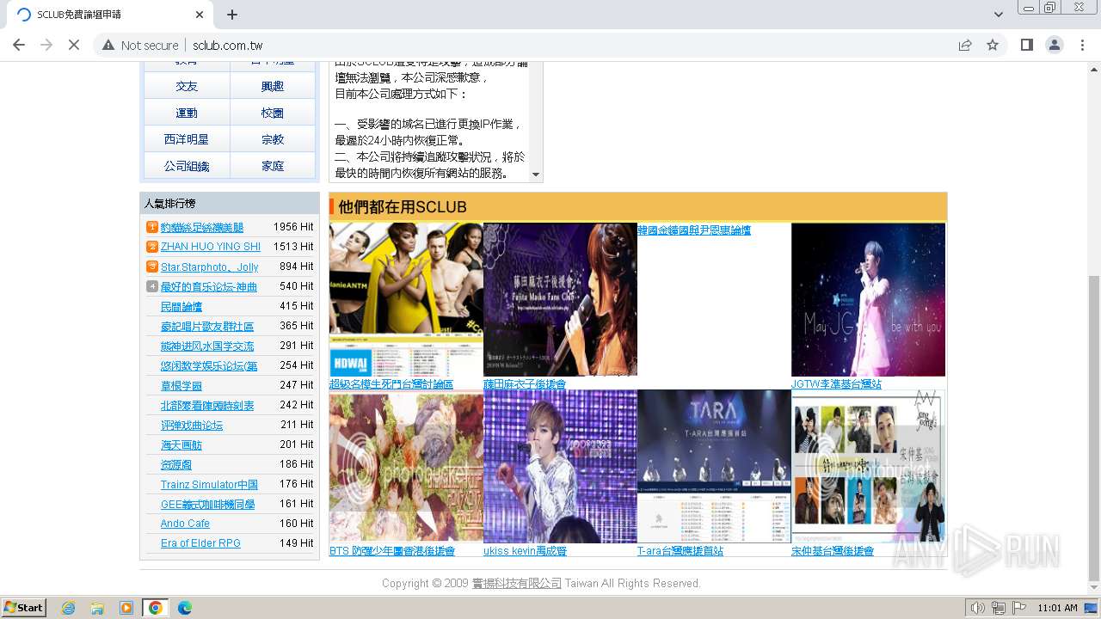Click the rank 2 orange badge
The width and height of the screenshot is (1101, 619).
[x=152, y=247]
